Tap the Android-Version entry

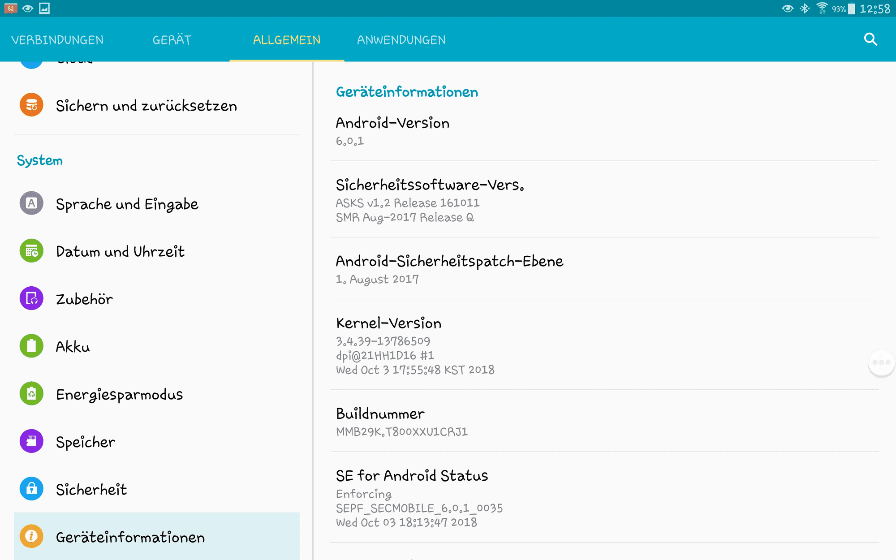pyautogui.click(x=605, y=131)
